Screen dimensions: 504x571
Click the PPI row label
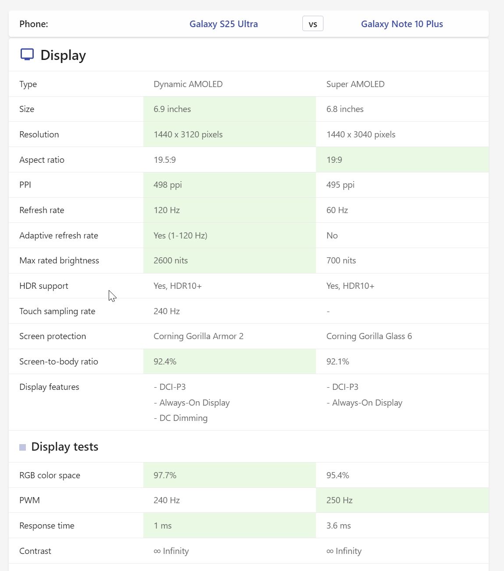click(25, 185)
